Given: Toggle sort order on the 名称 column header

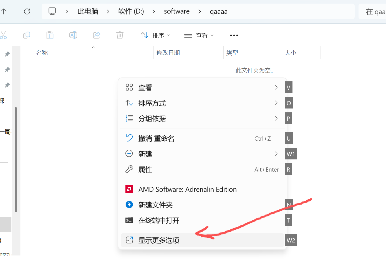Looking at the screenshot, I should click(x=42, y=53).
